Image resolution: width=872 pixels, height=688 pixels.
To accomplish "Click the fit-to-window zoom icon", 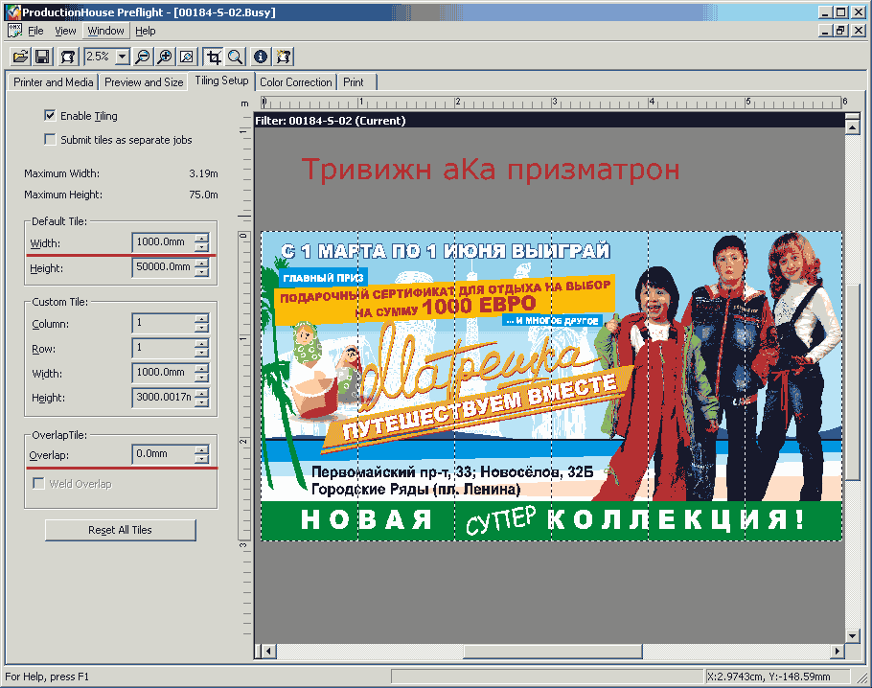I will (x=187, y=57).
